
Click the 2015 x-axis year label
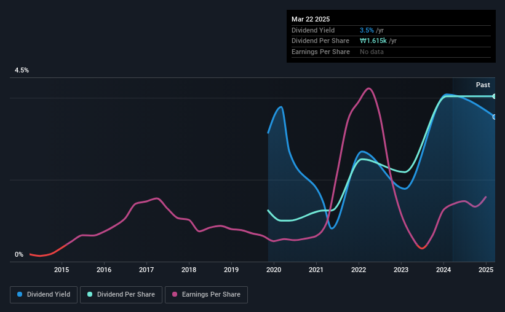tap(62, 270)
